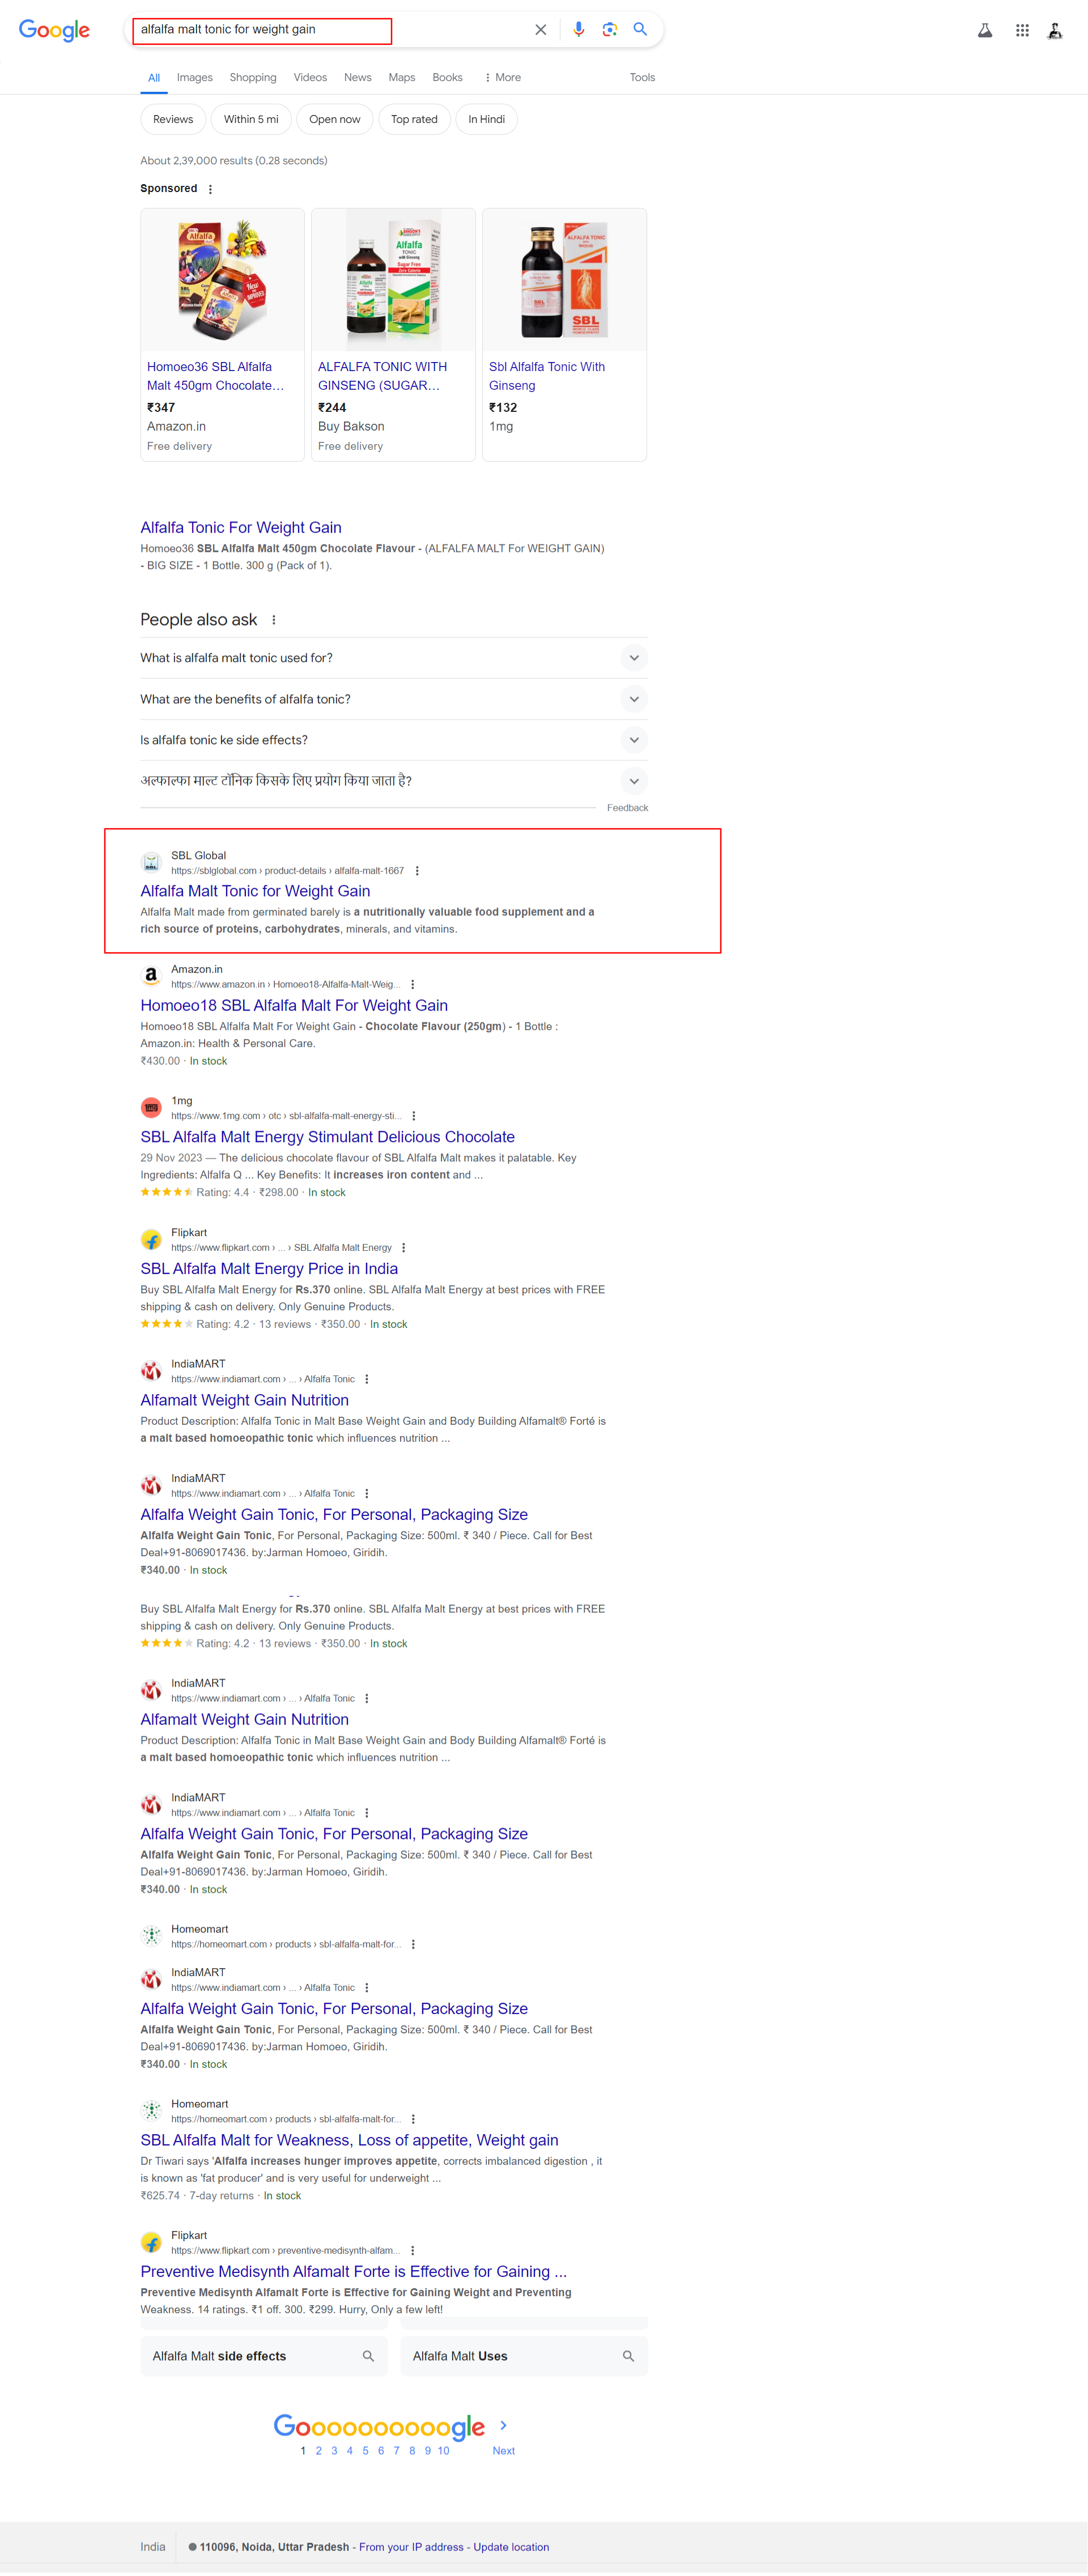Image resolution: width=1088 pixels, height=2576 pixels.
Task: Click the blue search magnifier icon
Action: pyautogui.click(x=640, y=30)
